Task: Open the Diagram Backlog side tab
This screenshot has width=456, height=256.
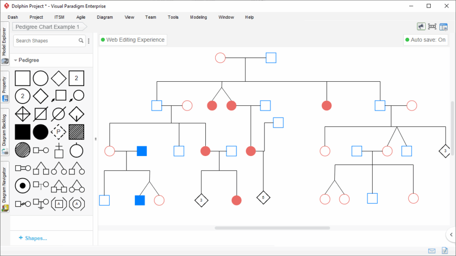Action: click(4, 132)
